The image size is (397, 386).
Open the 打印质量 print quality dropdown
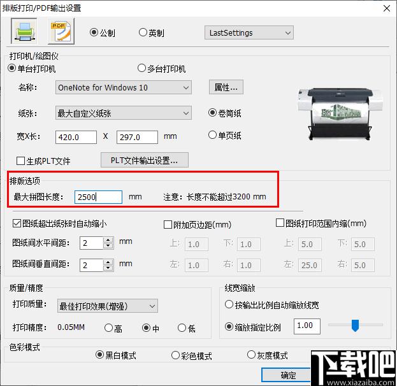tap(107, 306)
